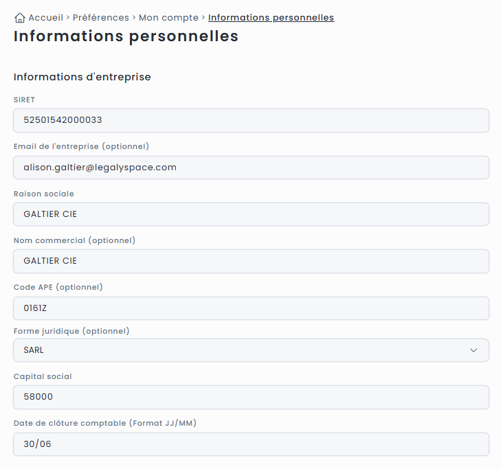Go to the Accueil breadcrumb link
The image size is (501, 469).
tap(45, 18)
